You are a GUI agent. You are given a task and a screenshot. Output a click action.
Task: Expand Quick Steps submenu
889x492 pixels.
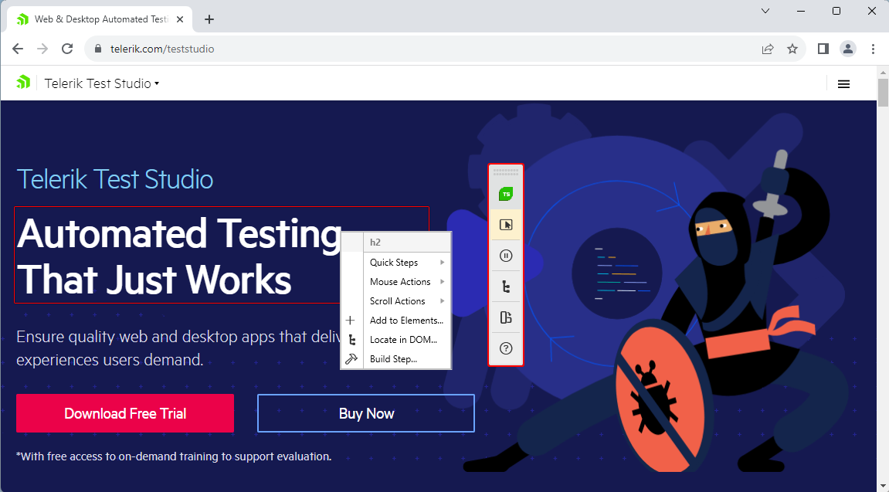pos(407,263)
